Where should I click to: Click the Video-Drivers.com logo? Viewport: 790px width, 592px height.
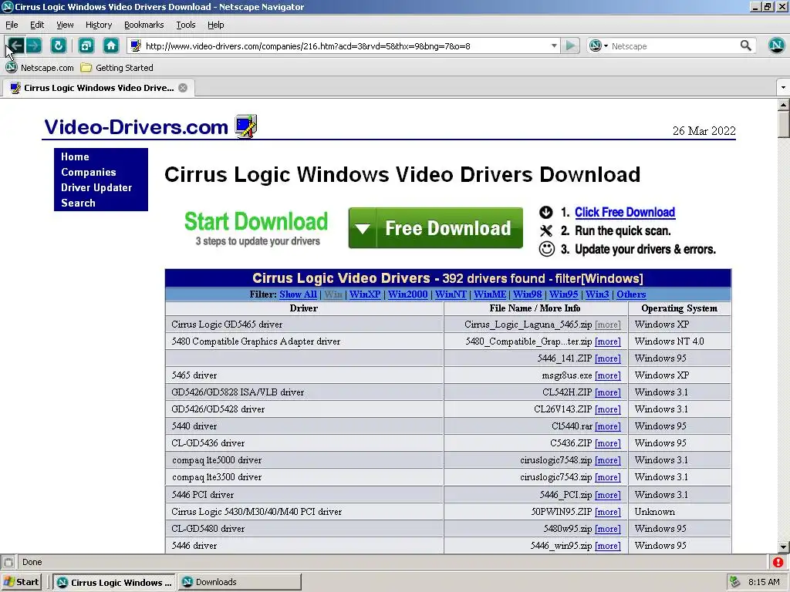(150, 126)
